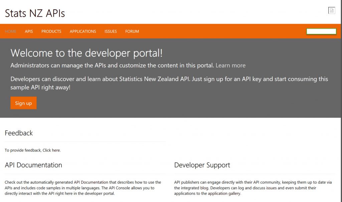Select the ISSUES navigation item
This screenshot has height=202, width=342.
pos(111,31)
